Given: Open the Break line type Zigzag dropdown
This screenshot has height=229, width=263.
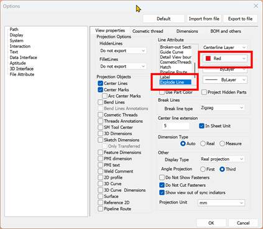Looking at the screenshot, I should point(222,107).
